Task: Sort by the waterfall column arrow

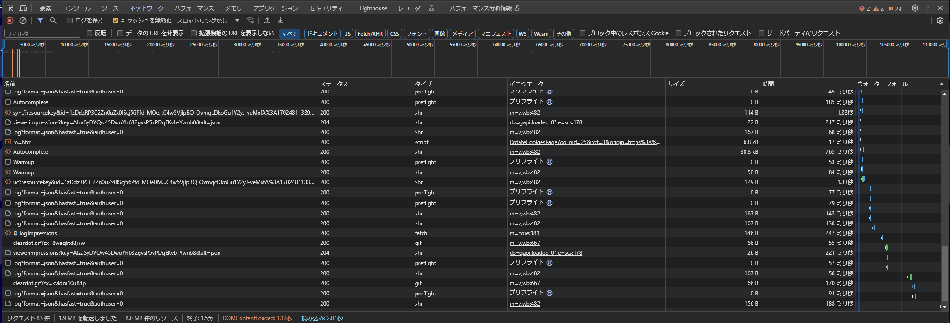Action: click(942, 84)
